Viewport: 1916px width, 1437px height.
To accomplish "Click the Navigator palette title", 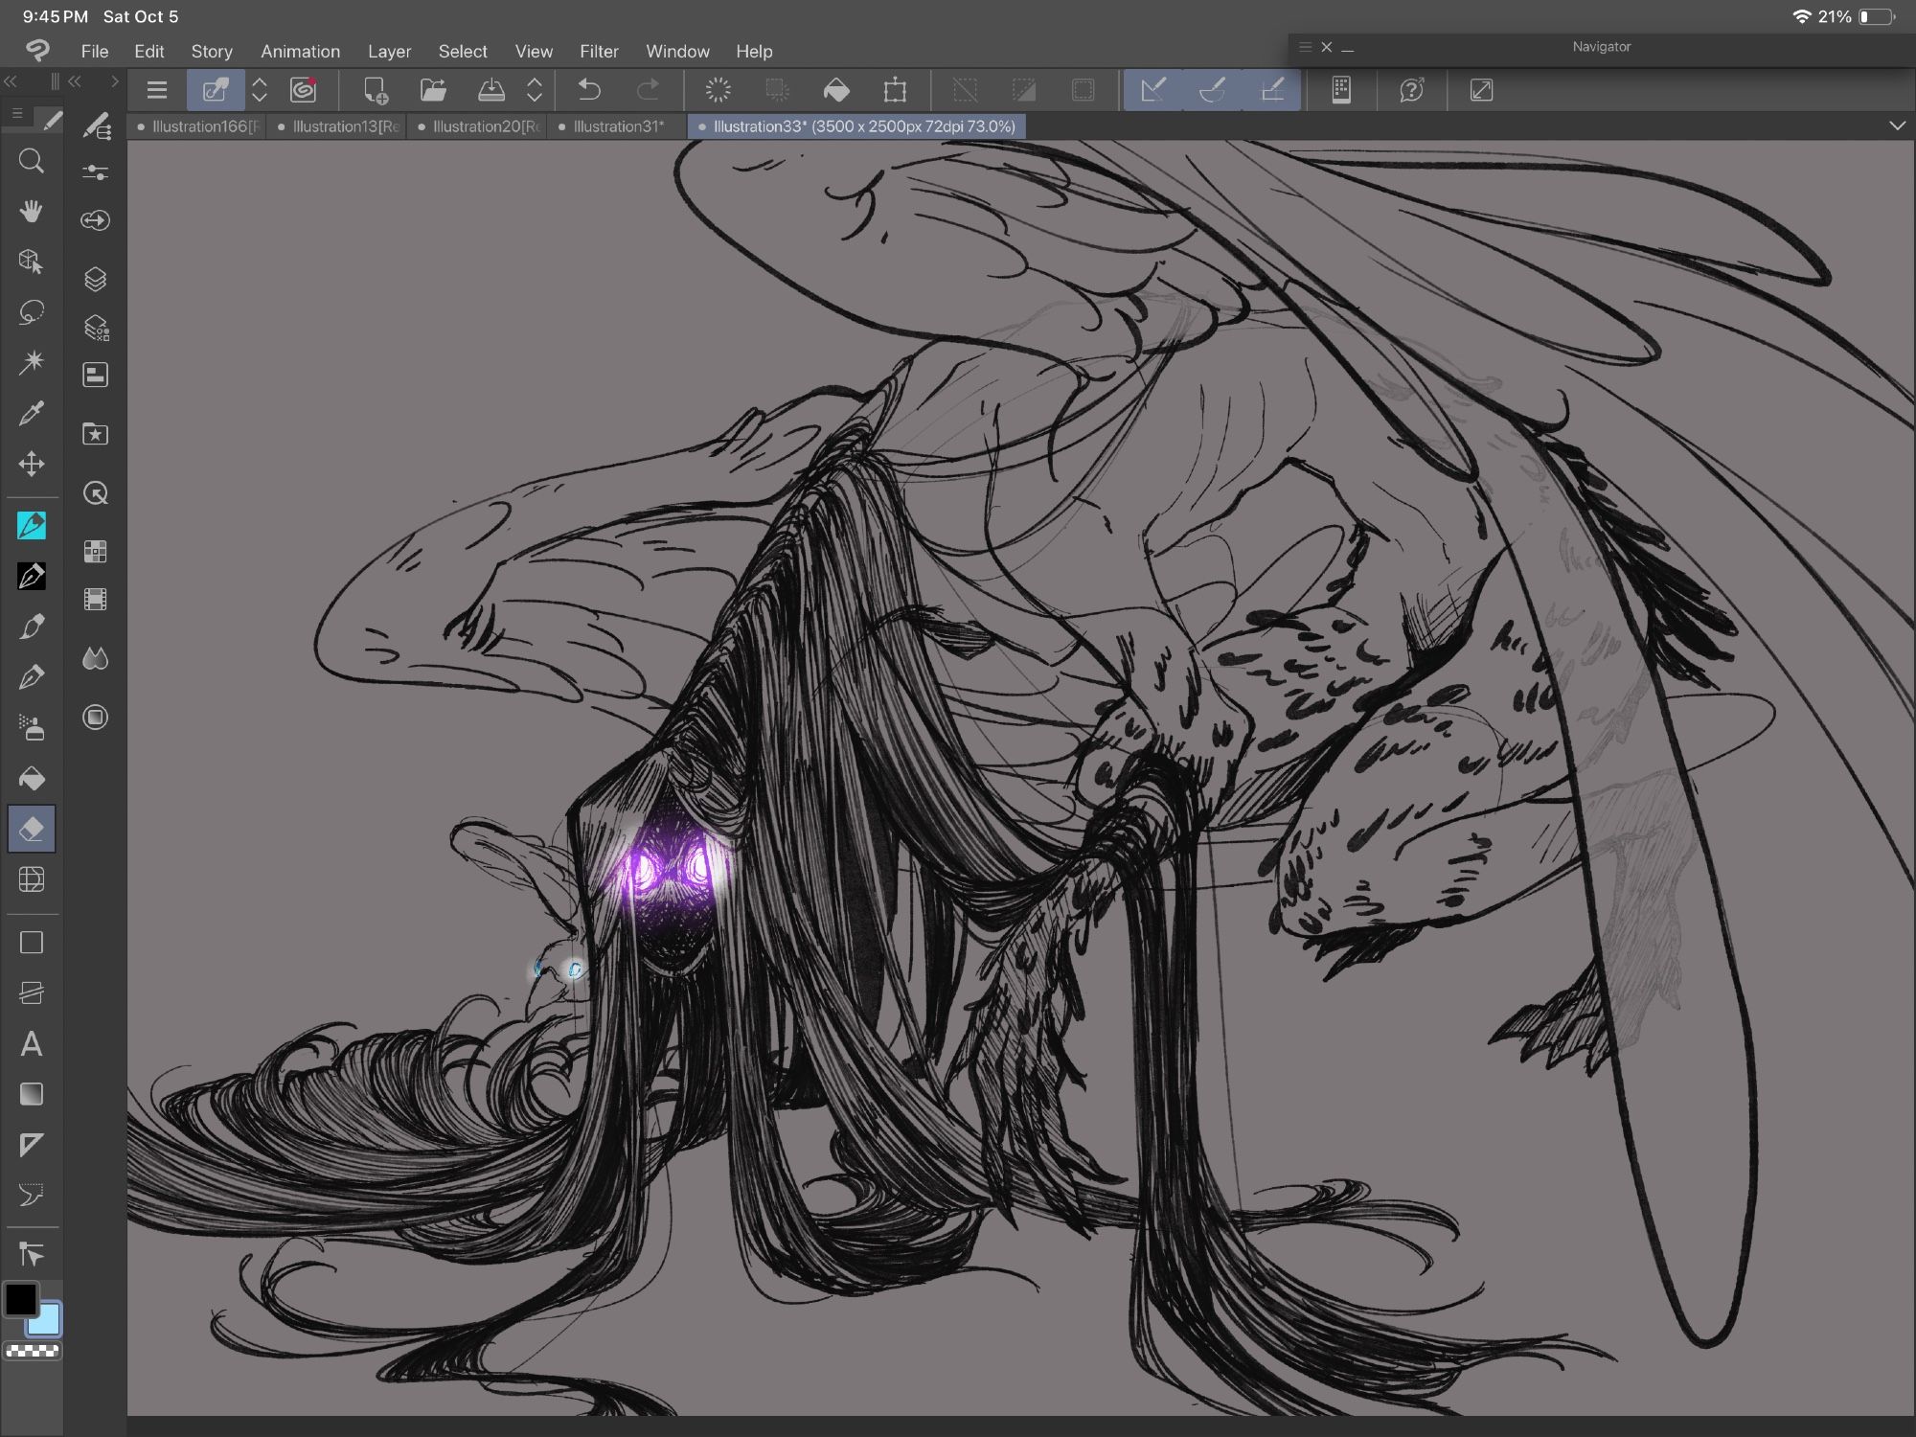I will click(1601, 46).
